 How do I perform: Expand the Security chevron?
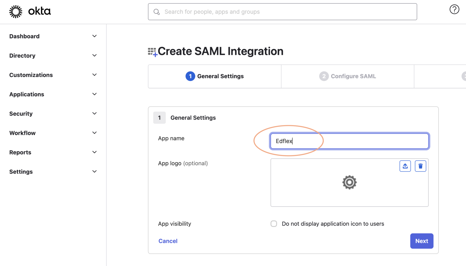(94, 113)
